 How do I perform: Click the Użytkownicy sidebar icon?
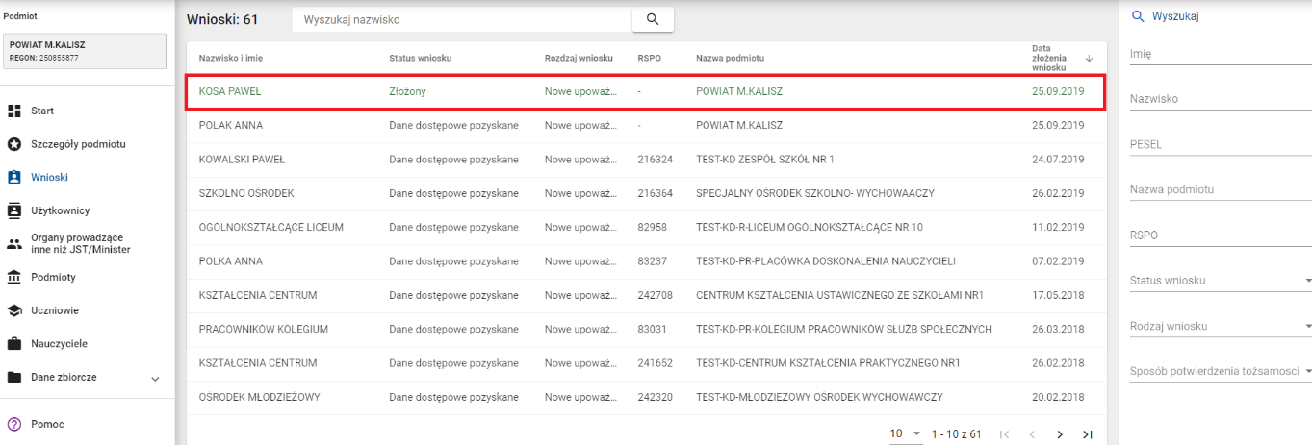[x=14, y=210]
